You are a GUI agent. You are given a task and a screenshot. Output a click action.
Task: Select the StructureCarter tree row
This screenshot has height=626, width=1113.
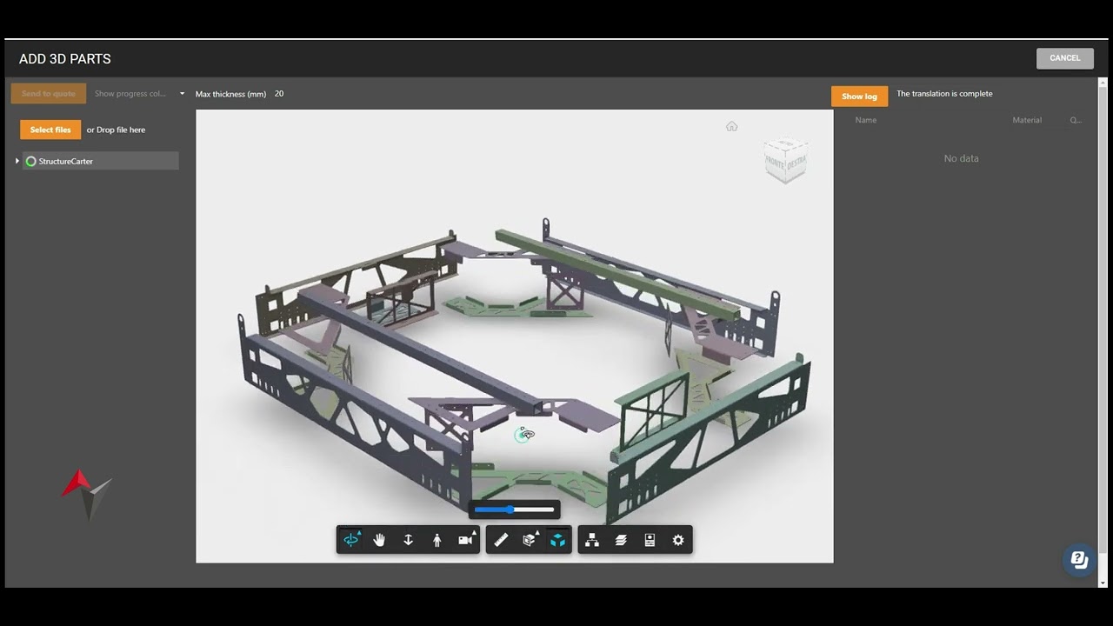pos(100,161)
